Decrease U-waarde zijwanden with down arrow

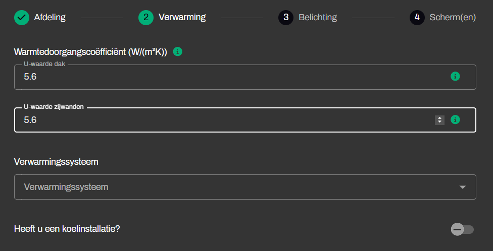(x=440, y=122)
